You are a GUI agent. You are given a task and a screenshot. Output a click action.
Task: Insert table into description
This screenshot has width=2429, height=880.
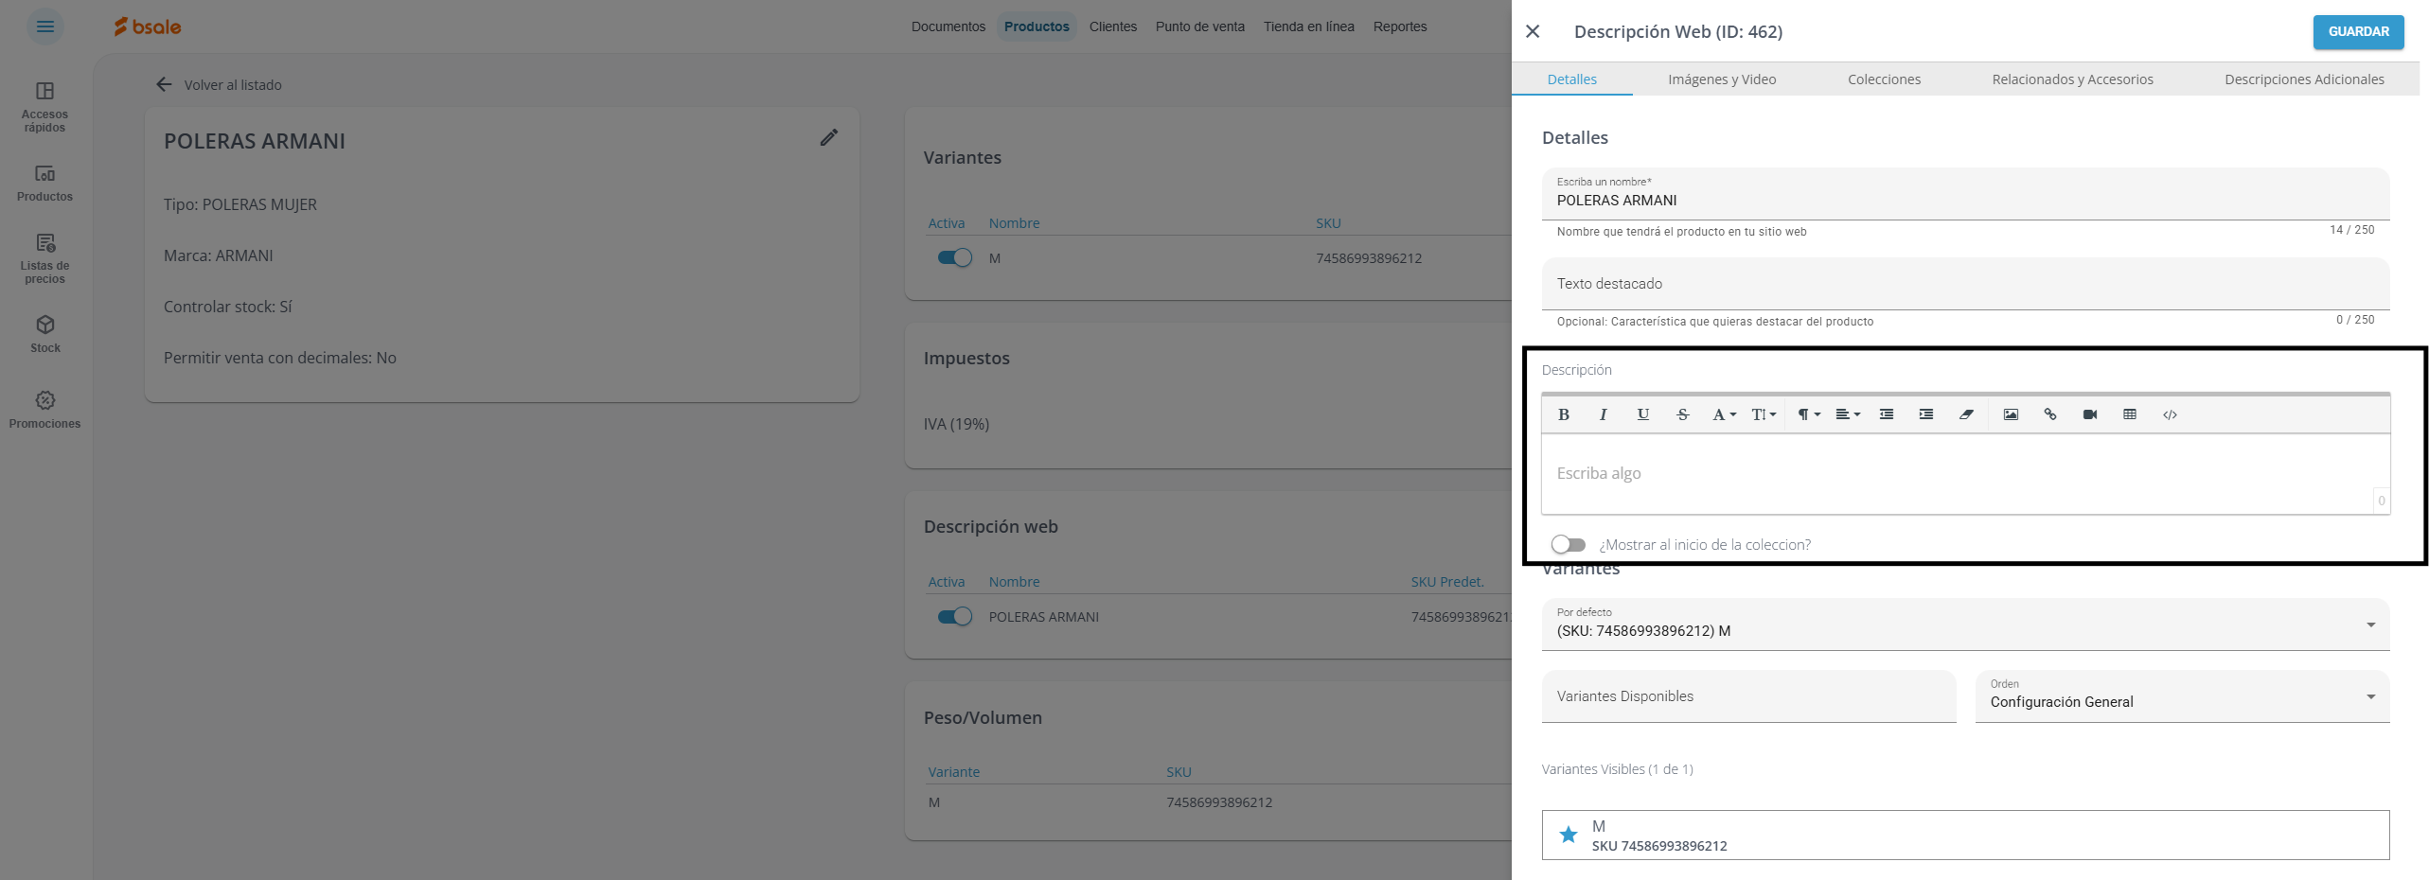coord(2130,414)
